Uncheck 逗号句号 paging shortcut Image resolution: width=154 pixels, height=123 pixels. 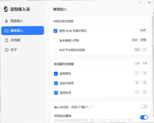(56, 93)
